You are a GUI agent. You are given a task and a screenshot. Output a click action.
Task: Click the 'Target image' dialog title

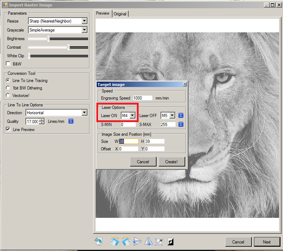click(x=111, y=85)
